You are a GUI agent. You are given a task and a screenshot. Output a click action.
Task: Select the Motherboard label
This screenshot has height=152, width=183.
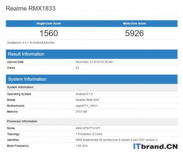click(x=16, y=106)
